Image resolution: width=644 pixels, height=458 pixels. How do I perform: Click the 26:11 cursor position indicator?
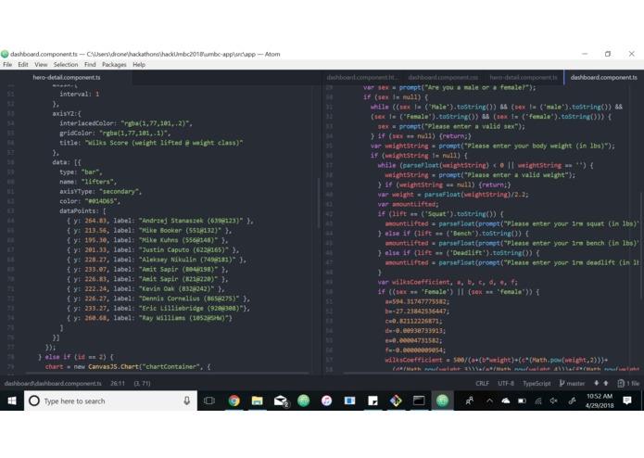click(118, 383)
